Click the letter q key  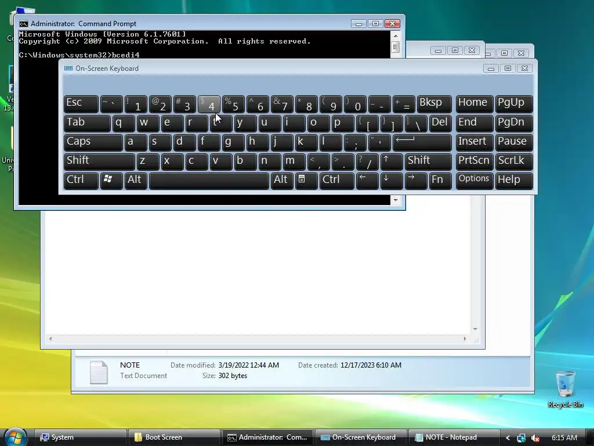pyautogui.click(x=124, y=123)
